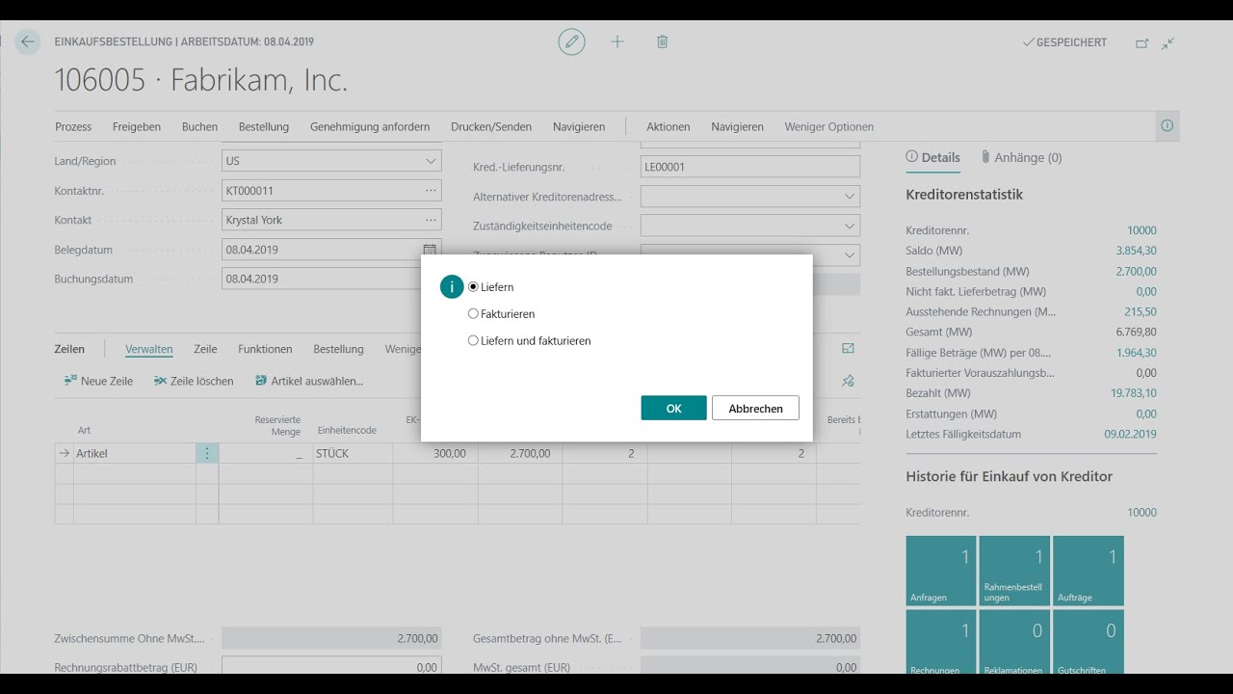Click the trash delete icon
Image resolution: width=1233 pixels, height=694 pixels.
pos(662,41)
